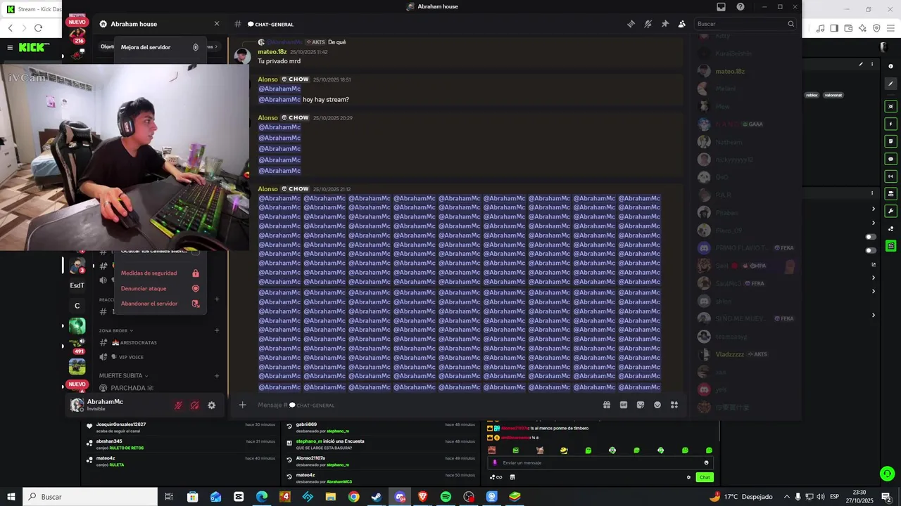This screenshot has width=901, height=506.
Task: Open the Discord help icon
Action: pos(741,7)
